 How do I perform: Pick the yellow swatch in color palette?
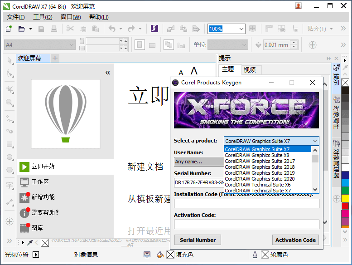tap(345, 198)
